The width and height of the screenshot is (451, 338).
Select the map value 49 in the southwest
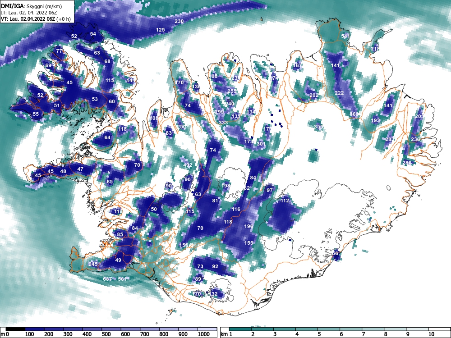[x=118, y=260]
